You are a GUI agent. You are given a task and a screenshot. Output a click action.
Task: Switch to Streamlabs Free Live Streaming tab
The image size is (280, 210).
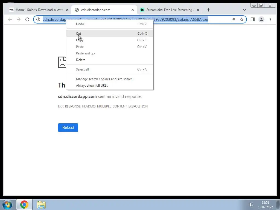pos(169,10)
